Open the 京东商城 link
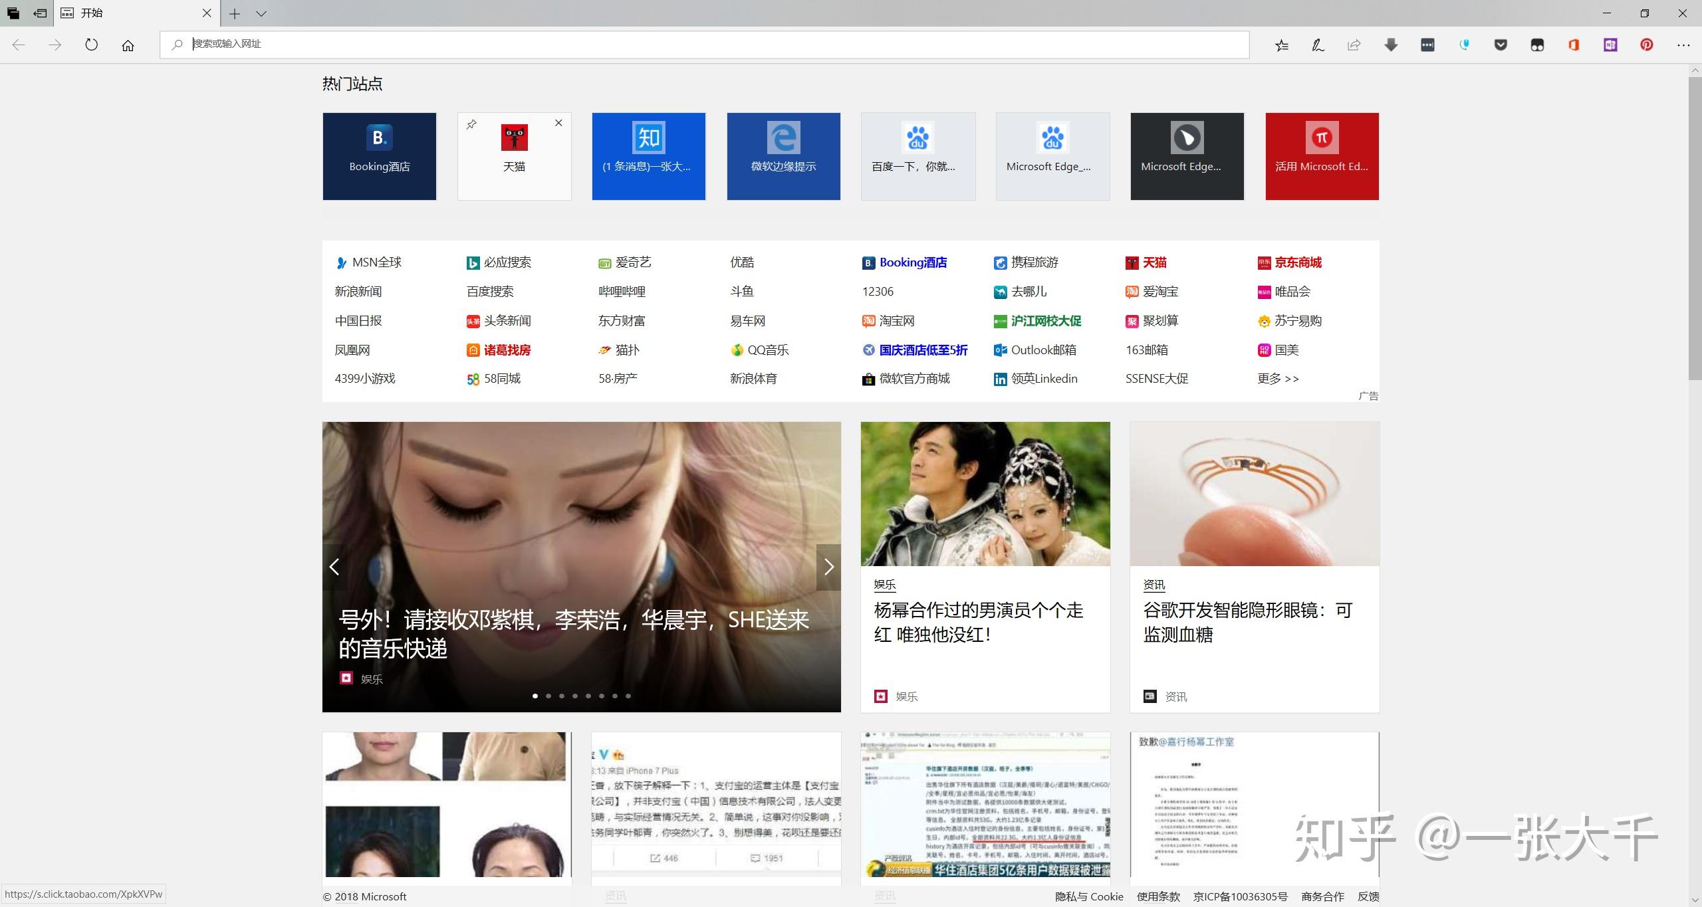Screen dimensions: 1702x907 coord(1297,262)
